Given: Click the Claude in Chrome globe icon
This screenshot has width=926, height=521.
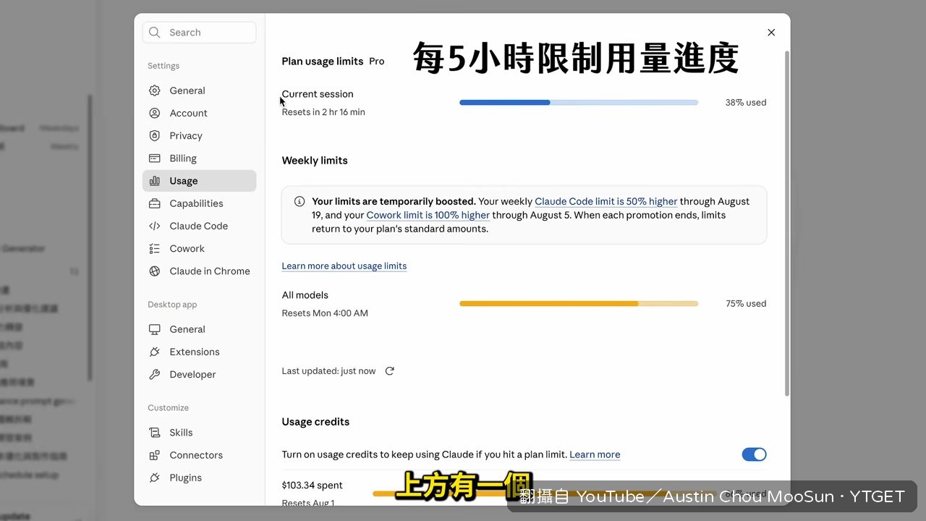Looking at the screenshot, I should click(154, 271).
